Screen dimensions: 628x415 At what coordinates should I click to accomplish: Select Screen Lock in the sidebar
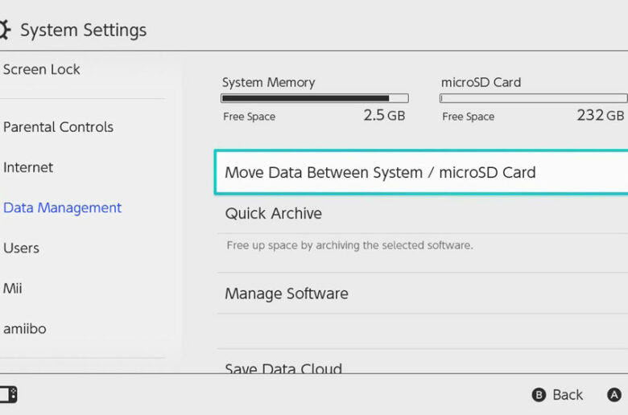42,70
